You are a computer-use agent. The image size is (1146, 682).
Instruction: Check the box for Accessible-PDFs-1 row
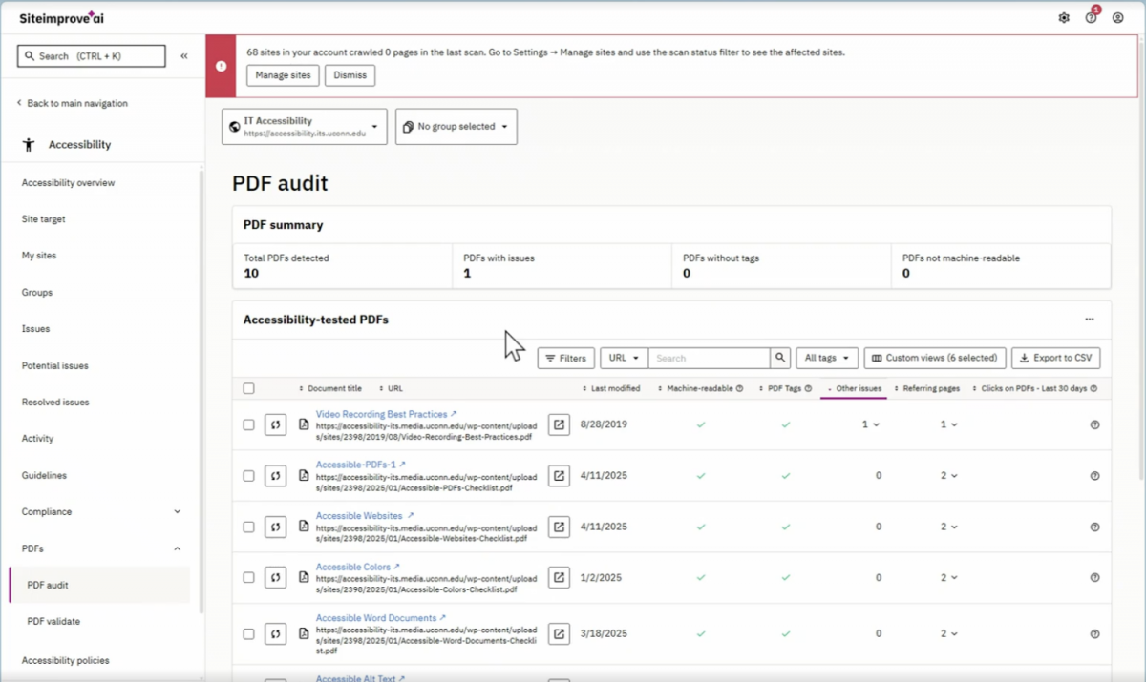248,475
